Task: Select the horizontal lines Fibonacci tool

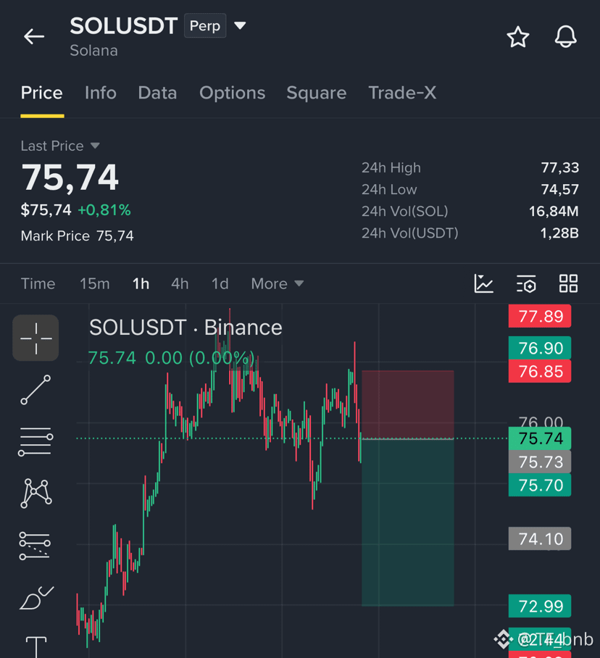Action: click(36, 441)
